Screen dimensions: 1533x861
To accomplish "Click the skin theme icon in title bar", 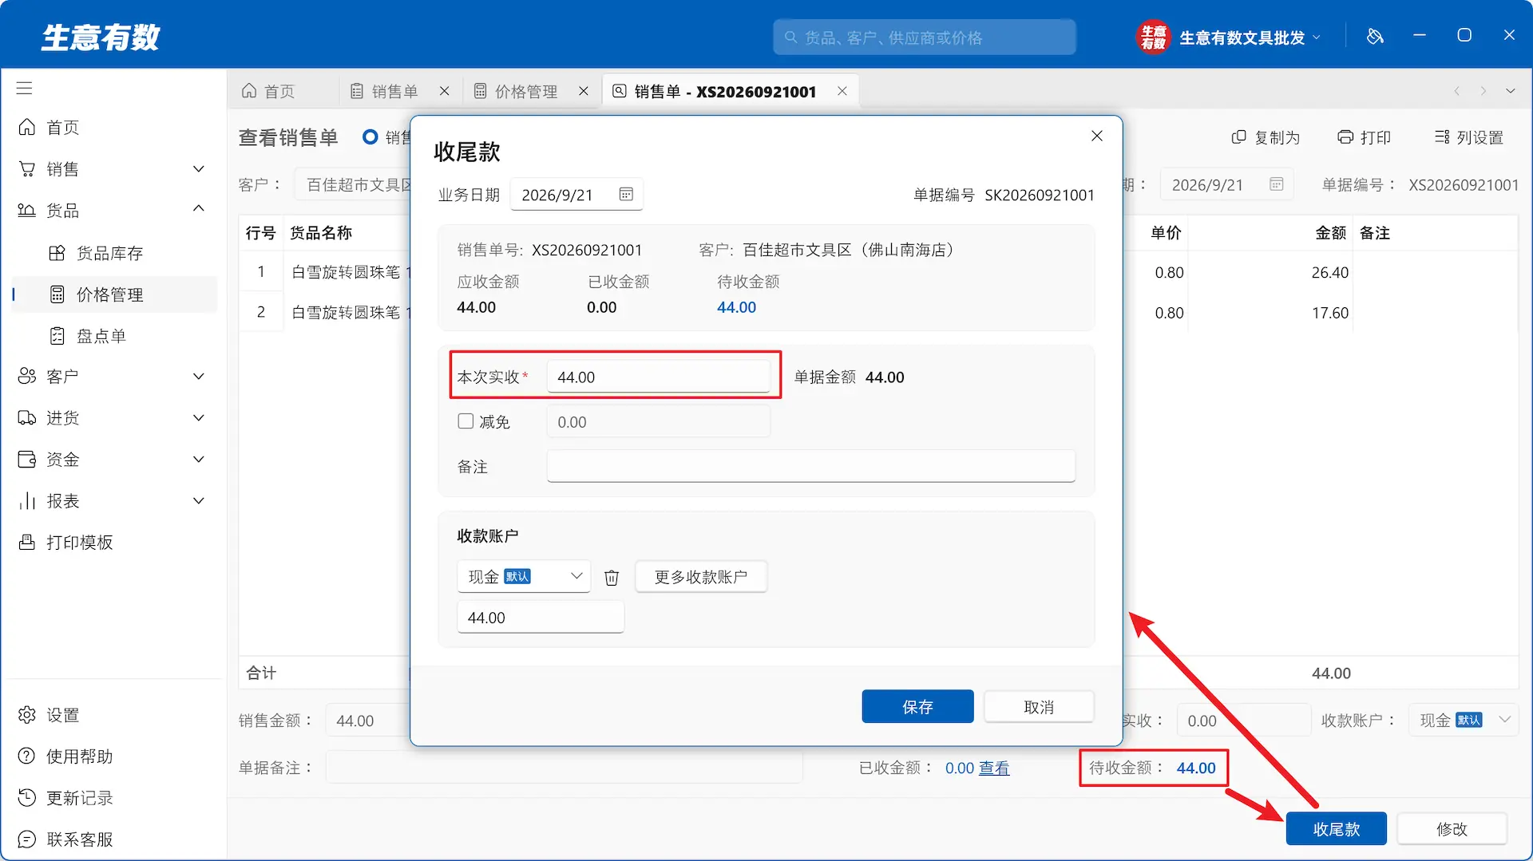I will coord(1375,36).
